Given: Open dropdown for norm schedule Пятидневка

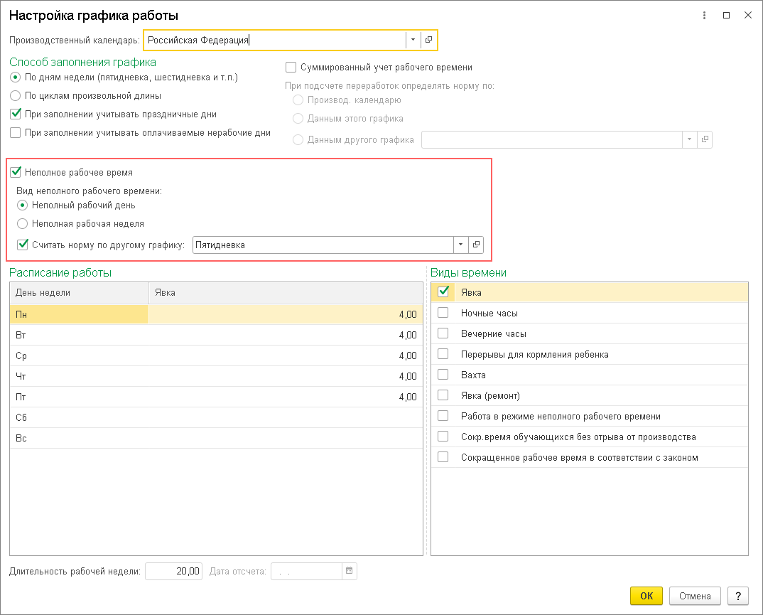Looking at the screenshot, I should point(460,245).
